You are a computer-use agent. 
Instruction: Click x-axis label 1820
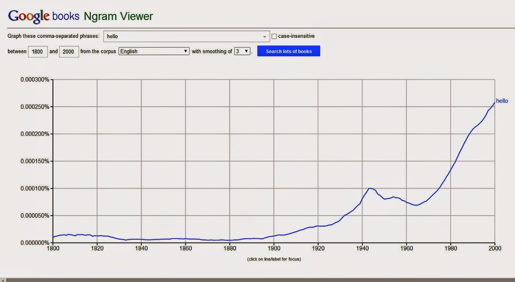97,248
